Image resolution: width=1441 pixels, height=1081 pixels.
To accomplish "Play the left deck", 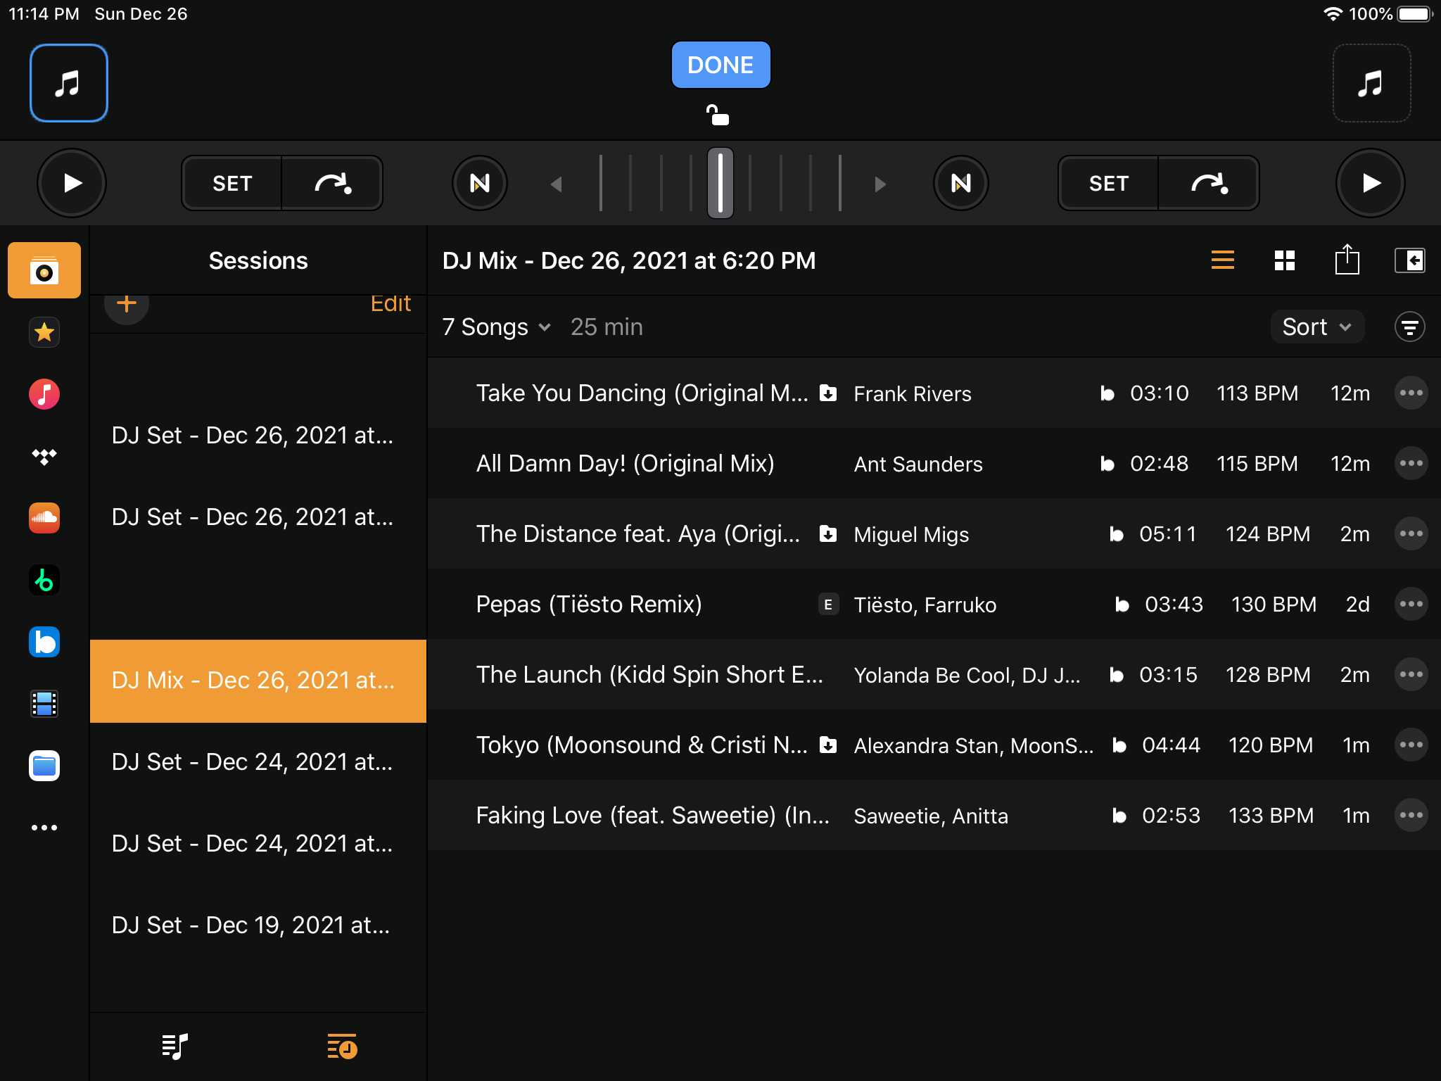I will (x=72, y=183).
